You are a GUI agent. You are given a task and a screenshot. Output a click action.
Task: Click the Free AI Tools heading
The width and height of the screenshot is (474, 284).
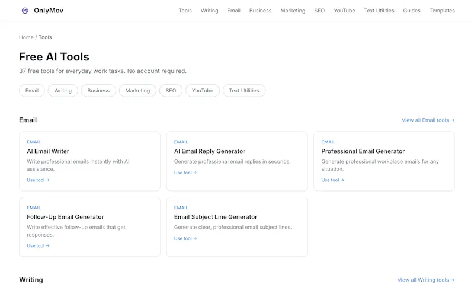point(54,57)
